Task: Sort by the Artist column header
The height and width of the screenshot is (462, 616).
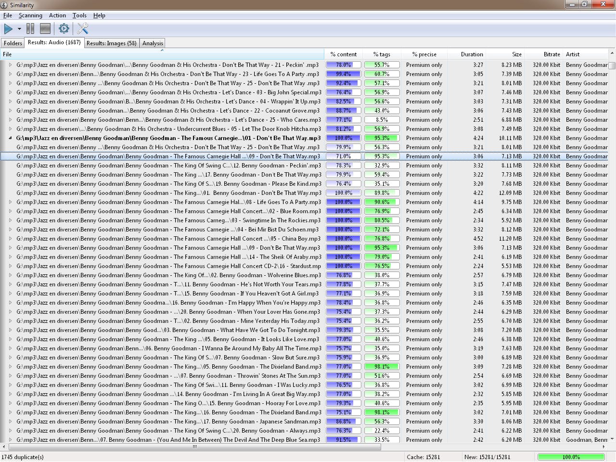Action: (x=585, y=54)
